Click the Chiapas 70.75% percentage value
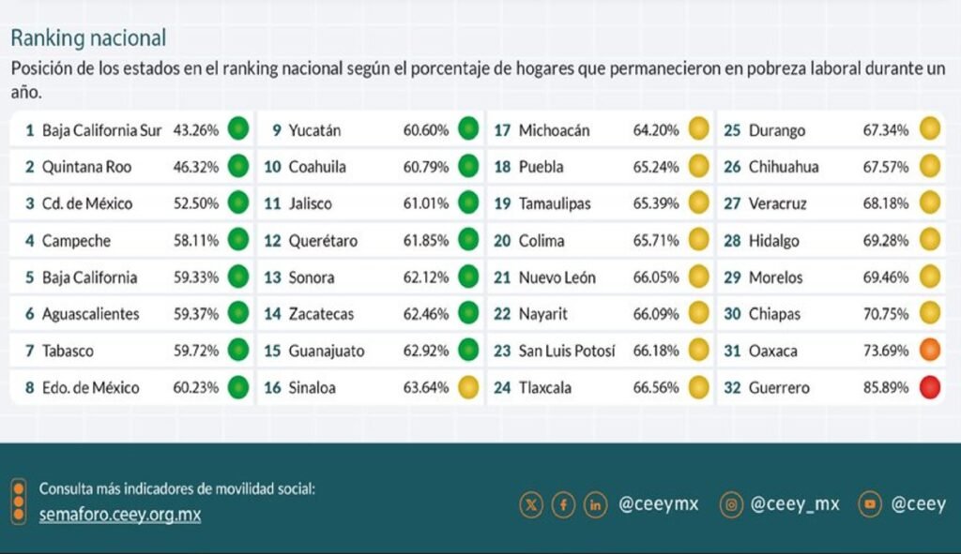The height and width of the screenshot is (554, 961). click(x=885, y=314)
